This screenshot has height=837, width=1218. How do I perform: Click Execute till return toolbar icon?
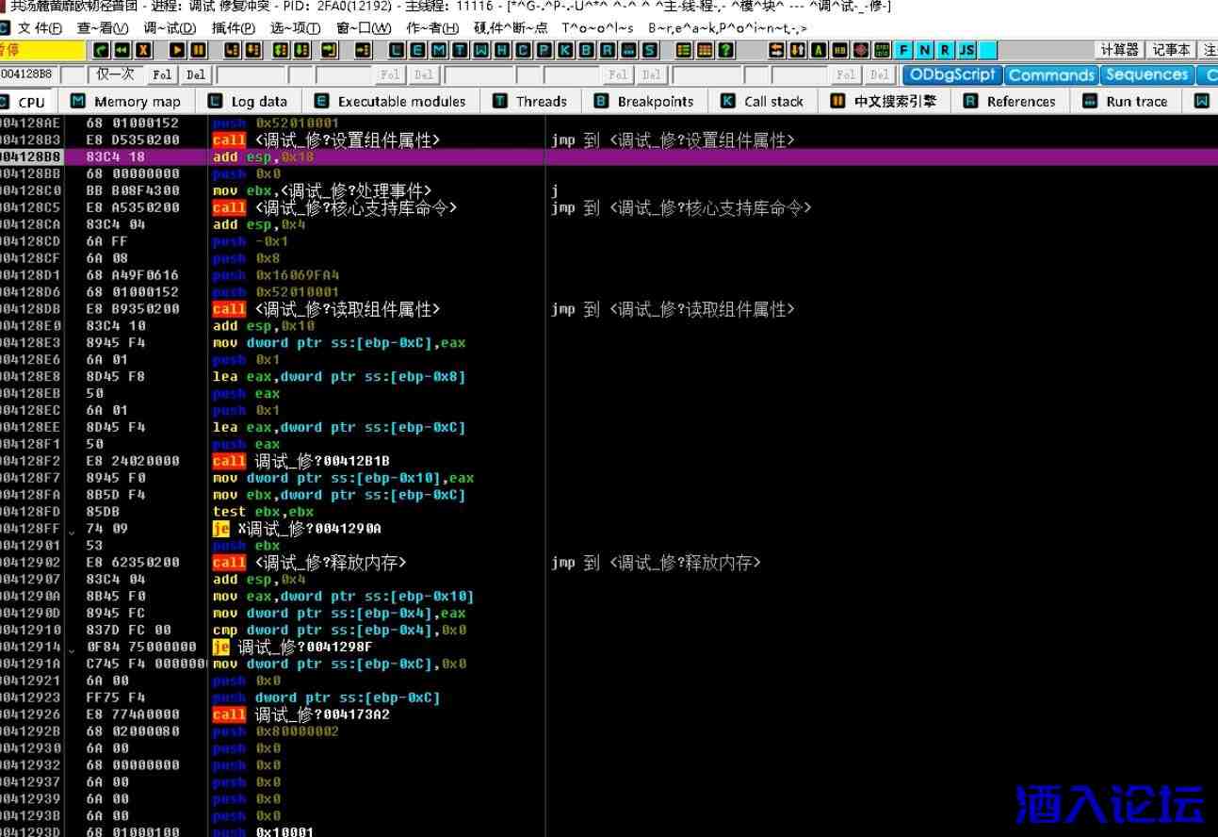point(329,51)
